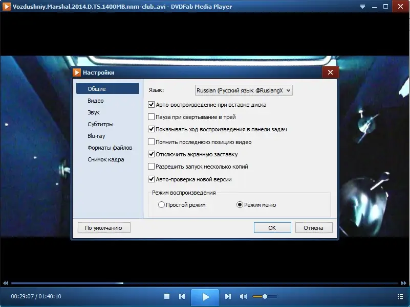Click the DVDFab Media Player logo icon
The width and height of the screenshot is (410, 307).
pyautogui.click(x=6, y=7)
